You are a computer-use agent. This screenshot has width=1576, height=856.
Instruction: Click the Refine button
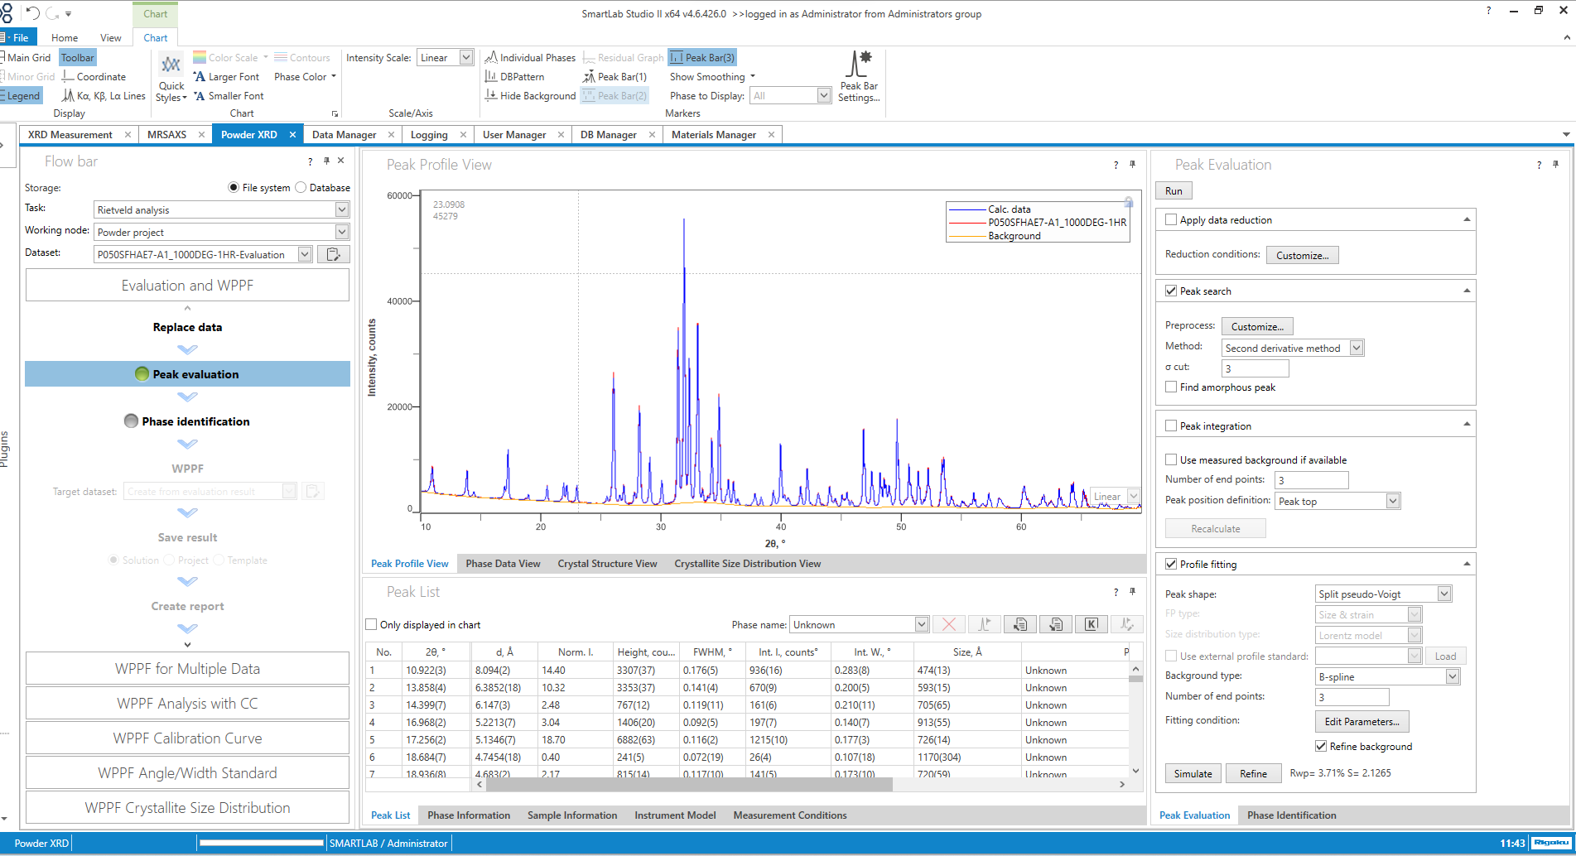1253,773
